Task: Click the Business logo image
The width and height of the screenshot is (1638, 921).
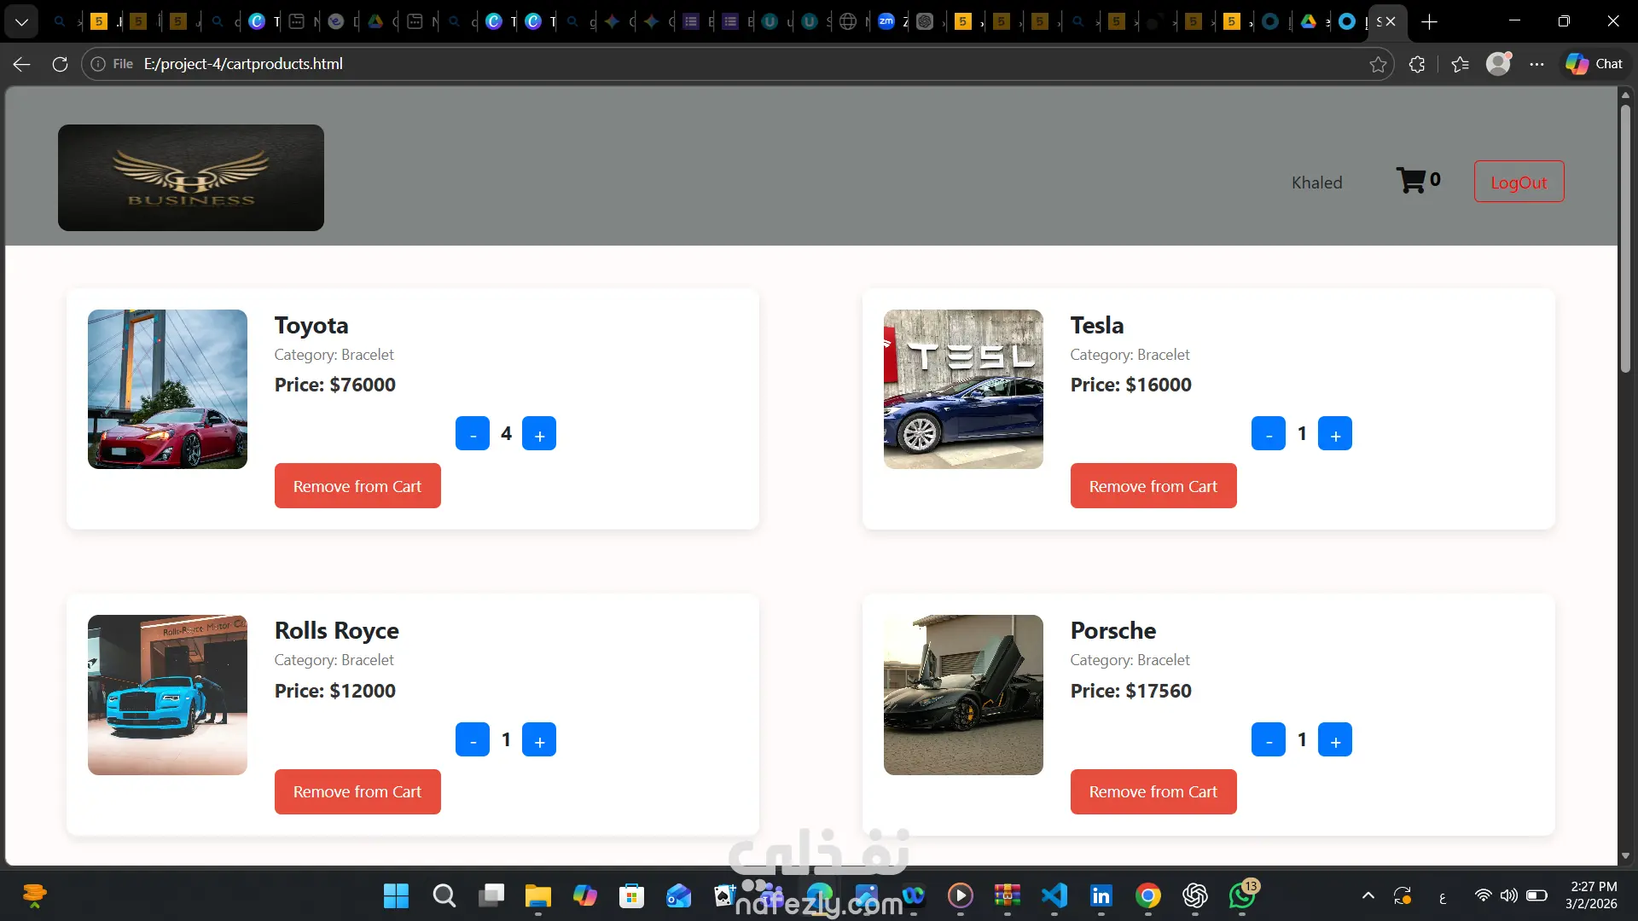Action: tap(191, 177)
